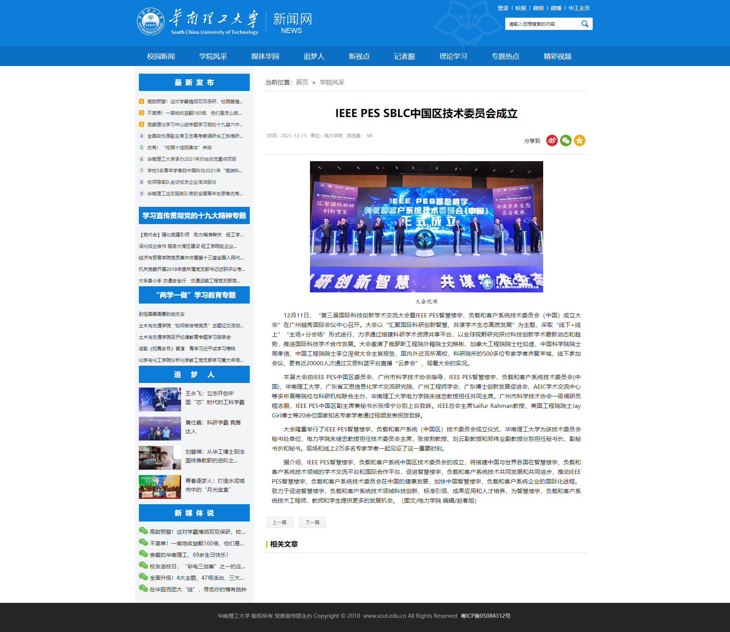Open the 精彩视频 menu

pos(558,56)
